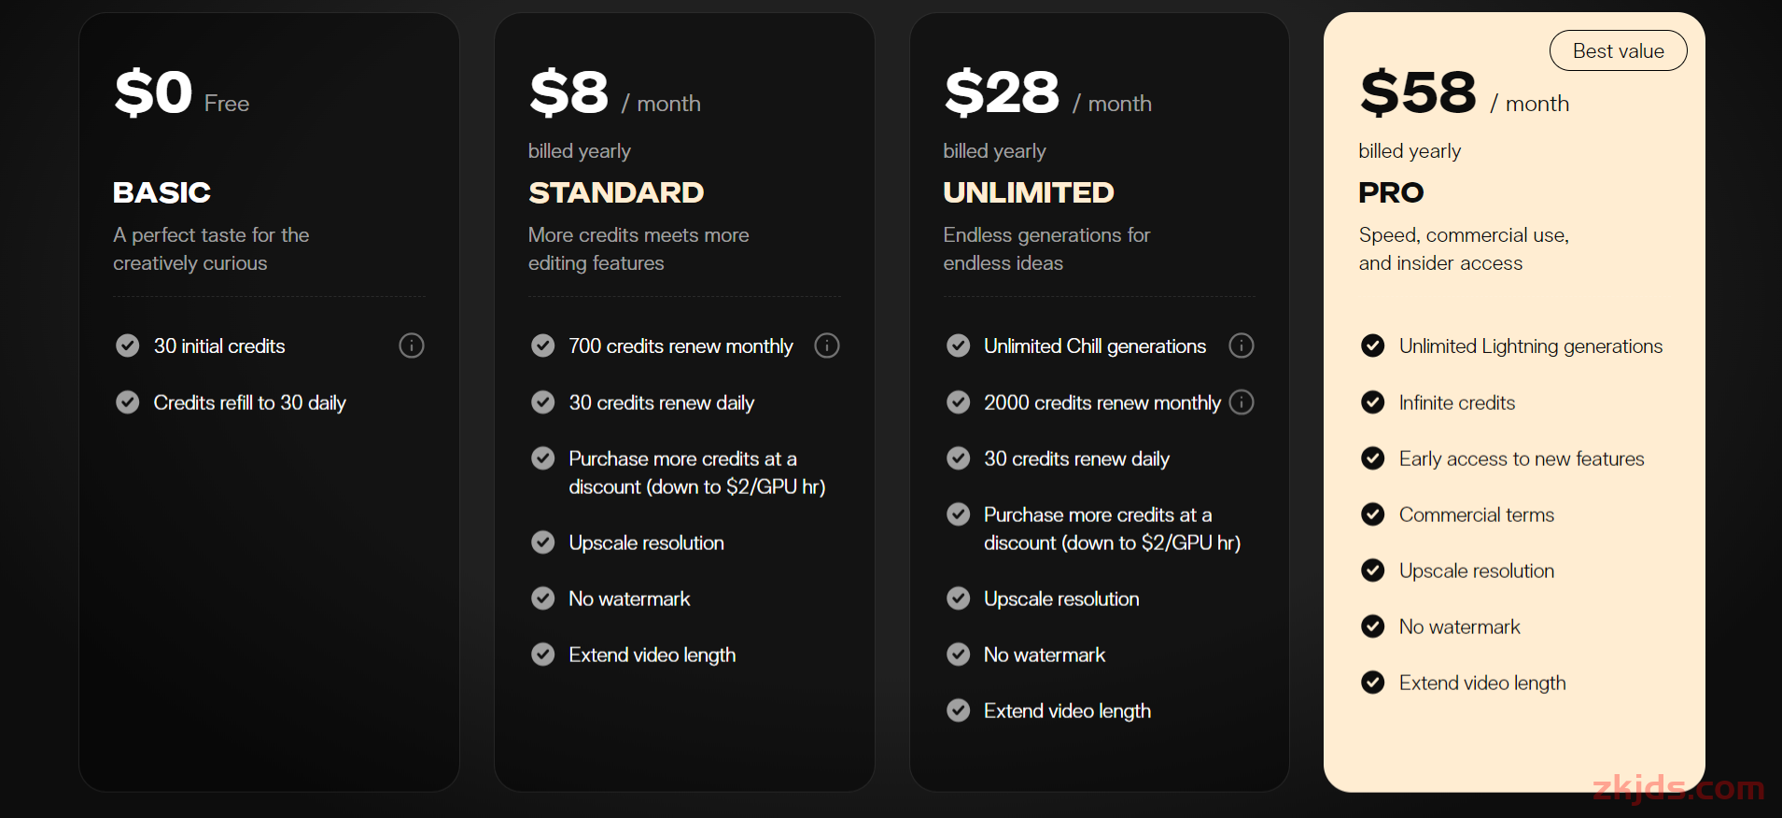
Task: Select the STANDARD plan title
Action: [x=616, y=192]
